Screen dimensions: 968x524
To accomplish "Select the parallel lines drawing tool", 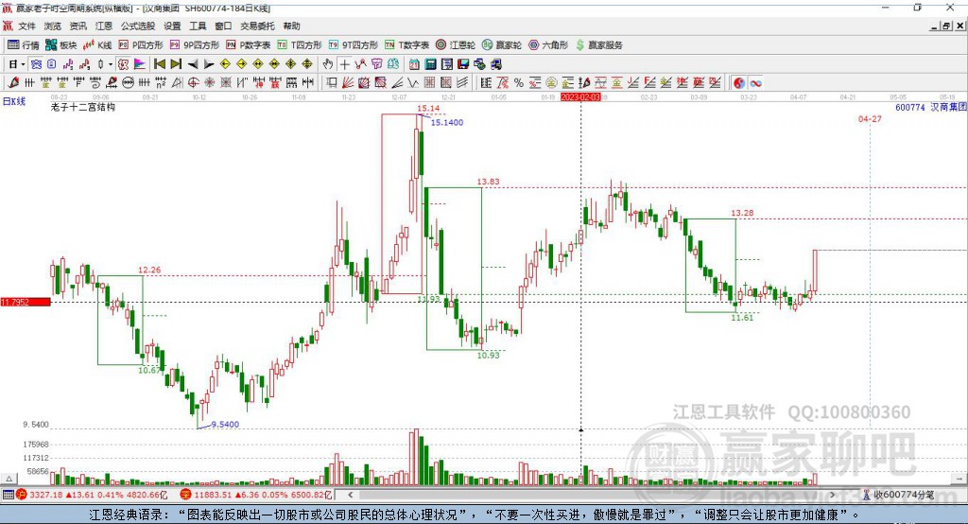I will click(x=462, y=82).
